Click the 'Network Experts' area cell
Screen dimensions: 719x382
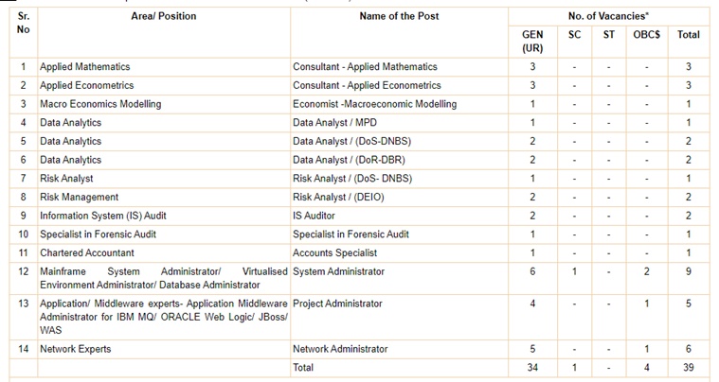[x=75, y=349]
